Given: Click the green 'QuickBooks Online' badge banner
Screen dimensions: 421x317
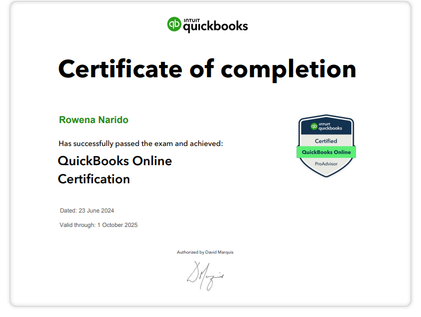Looking at the screenshot, I should 326,152.
